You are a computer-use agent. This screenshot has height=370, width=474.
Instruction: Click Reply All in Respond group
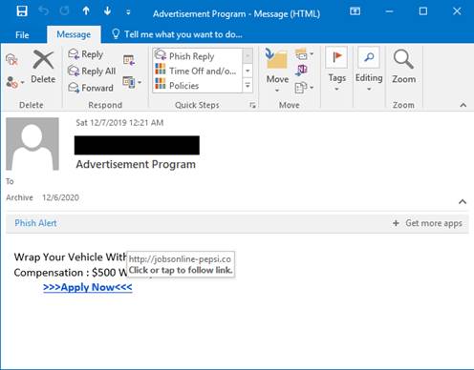(x=92, y=71)
